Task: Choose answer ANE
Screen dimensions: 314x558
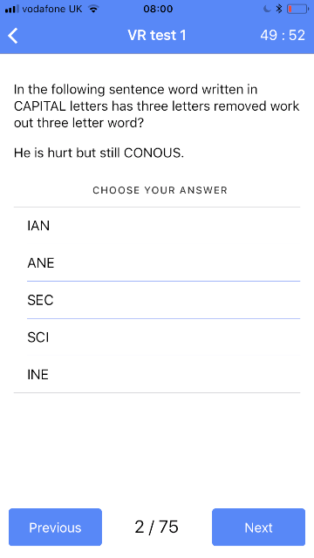Action: (157, 263)
